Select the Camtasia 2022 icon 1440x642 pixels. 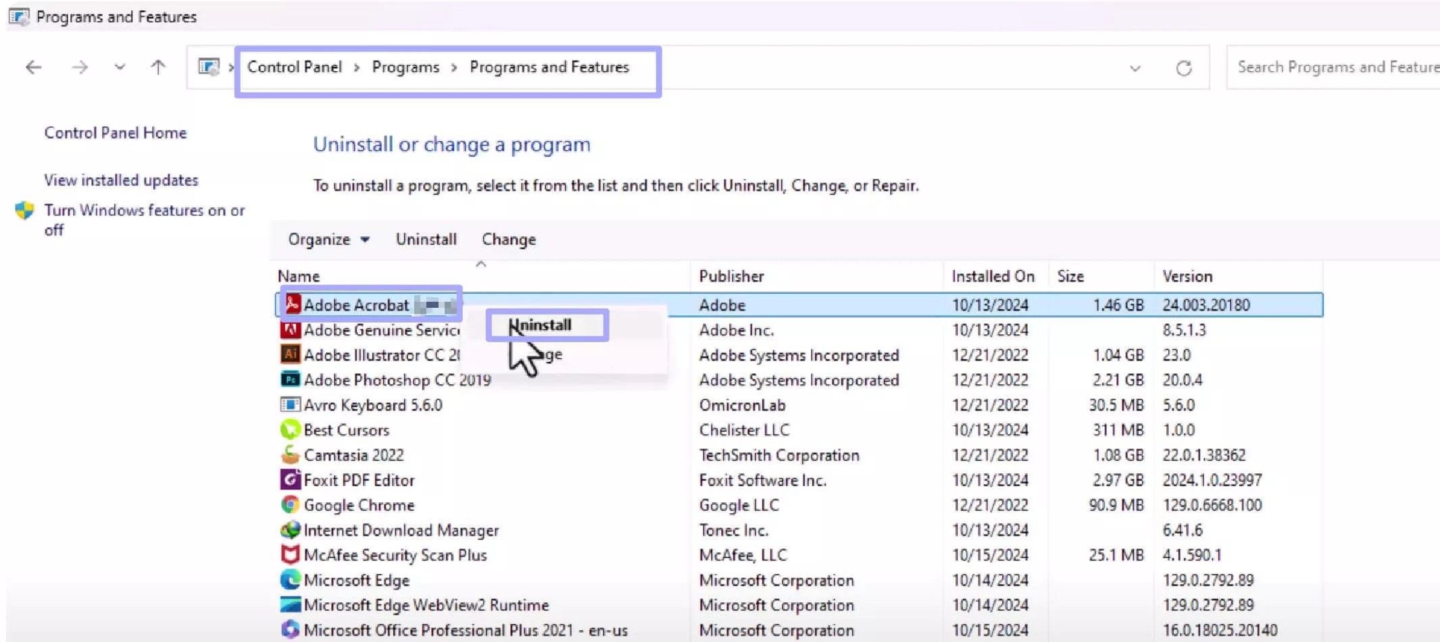[291, 454]
